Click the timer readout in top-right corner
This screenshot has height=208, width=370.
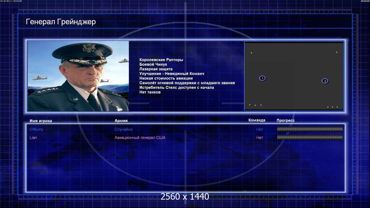coord(365,1)
